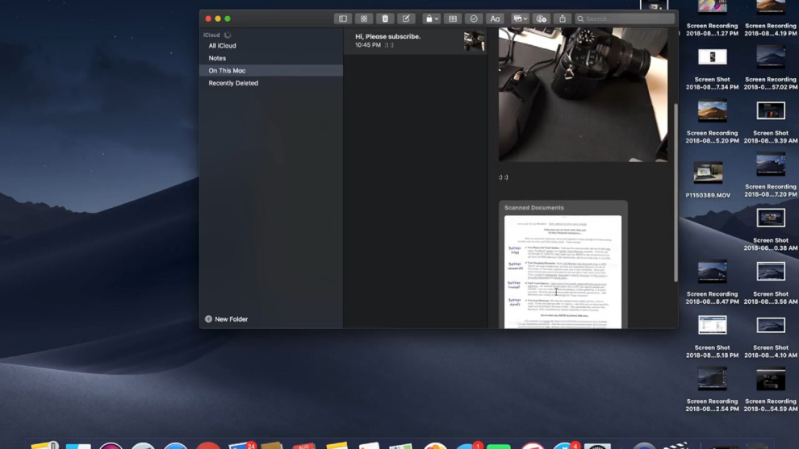Toggle the folders sidebar view button

coord(343,19)
